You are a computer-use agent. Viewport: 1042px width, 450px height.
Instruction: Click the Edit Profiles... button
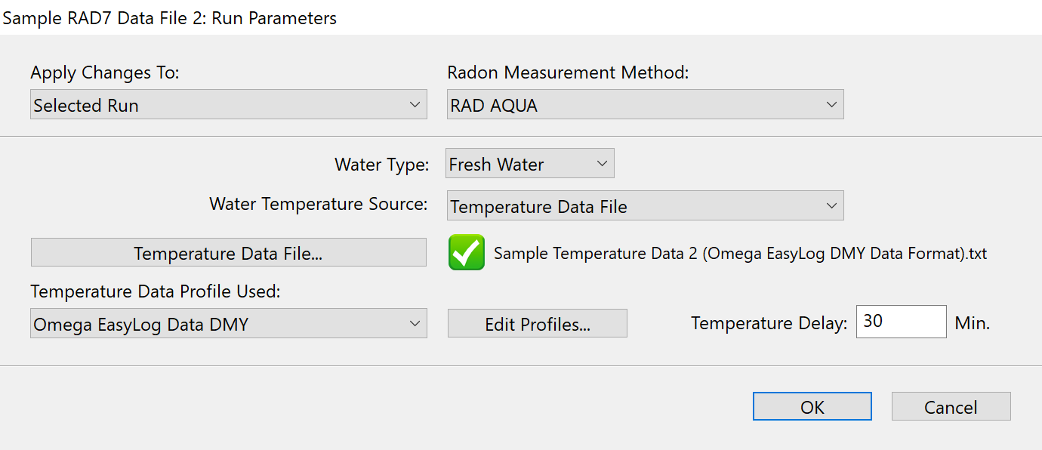click(x=537, y=324)
